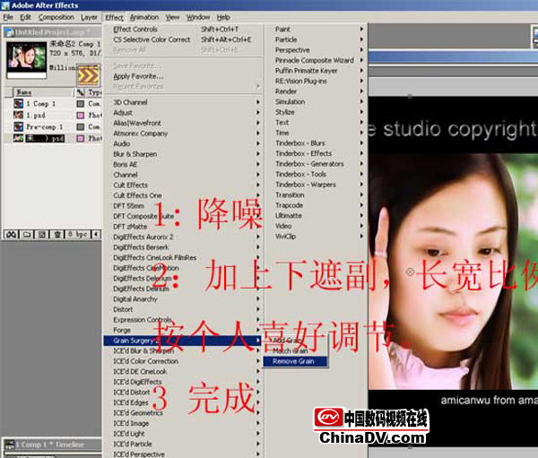Select the Pre-comp 1 project item
The width and height of the screenshot is (538, 458).
[45, 127]
